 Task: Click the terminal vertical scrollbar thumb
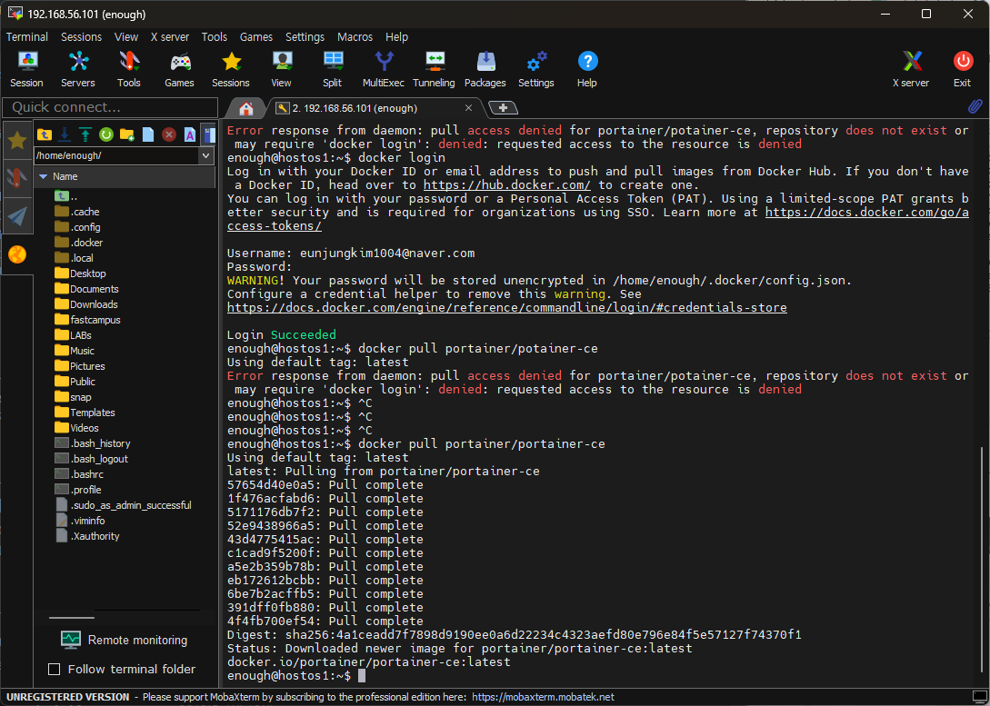click(x=981, y=562)
